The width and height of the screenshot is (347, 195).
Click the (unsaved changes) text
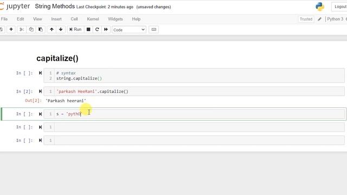click(x=153, y=7)
